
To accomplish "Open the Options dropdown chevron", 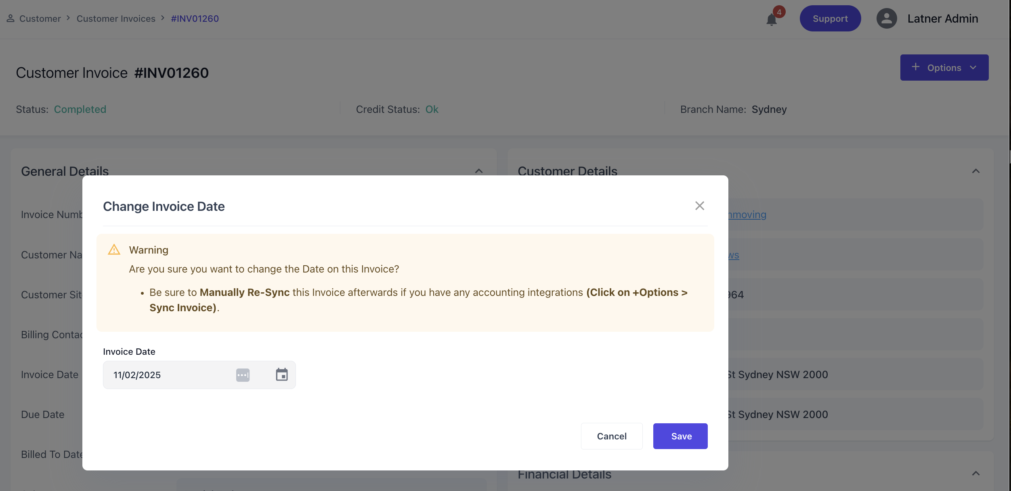I will (973, 68).
